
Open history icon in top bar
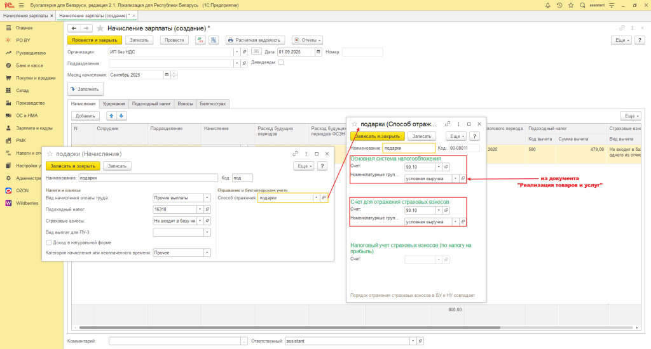(559, 5)
